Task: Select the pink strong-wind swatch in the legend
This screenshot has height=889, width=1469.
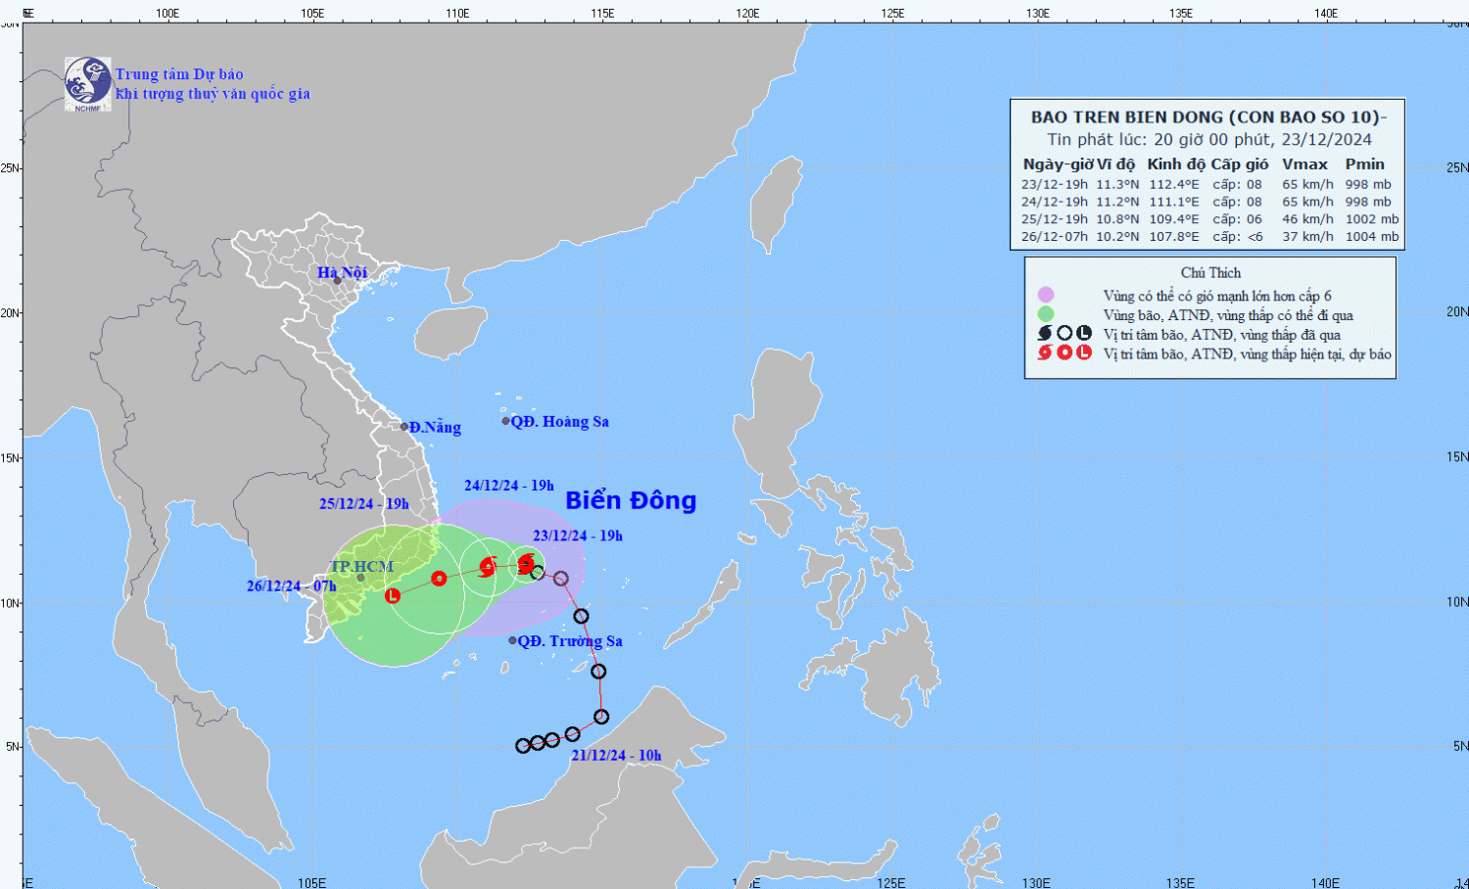Action: click(x=1046, y=295)
